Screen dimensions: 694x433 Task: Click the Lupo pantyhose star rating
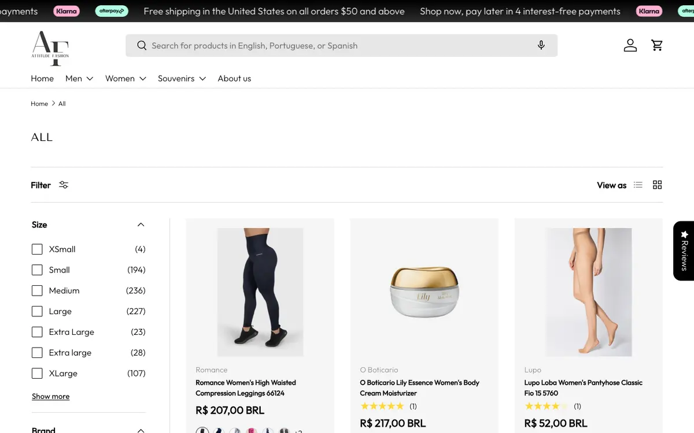546,406
